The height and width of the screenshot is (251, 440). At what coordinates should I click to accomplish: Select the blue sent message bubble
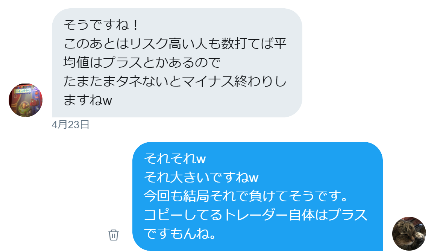(258, 196)
